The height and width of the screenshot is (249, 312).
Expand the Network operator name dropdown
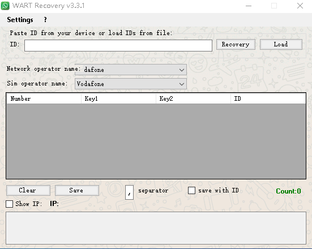click(131, 70)
